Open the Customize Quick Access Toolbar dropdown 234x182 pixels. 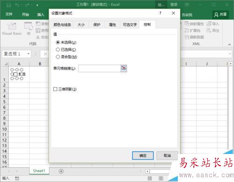pyautogui.click(x=37, y=5)
